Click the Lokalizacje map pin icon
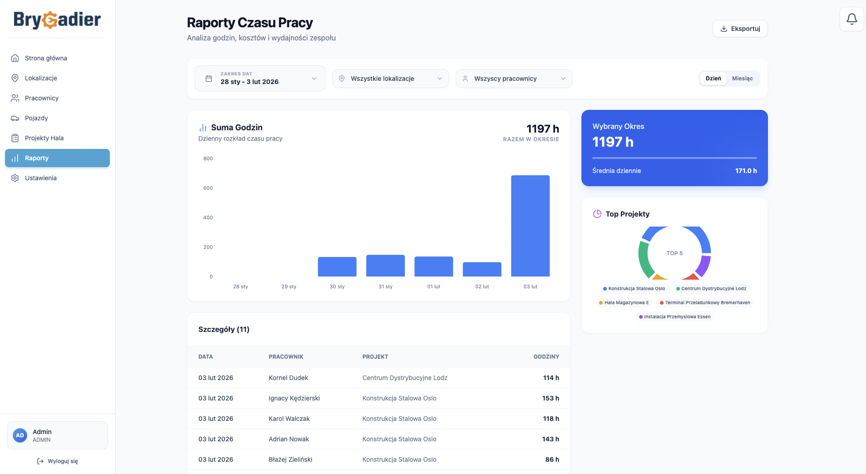Screen dimensions: 866x474 pos(15,78)
